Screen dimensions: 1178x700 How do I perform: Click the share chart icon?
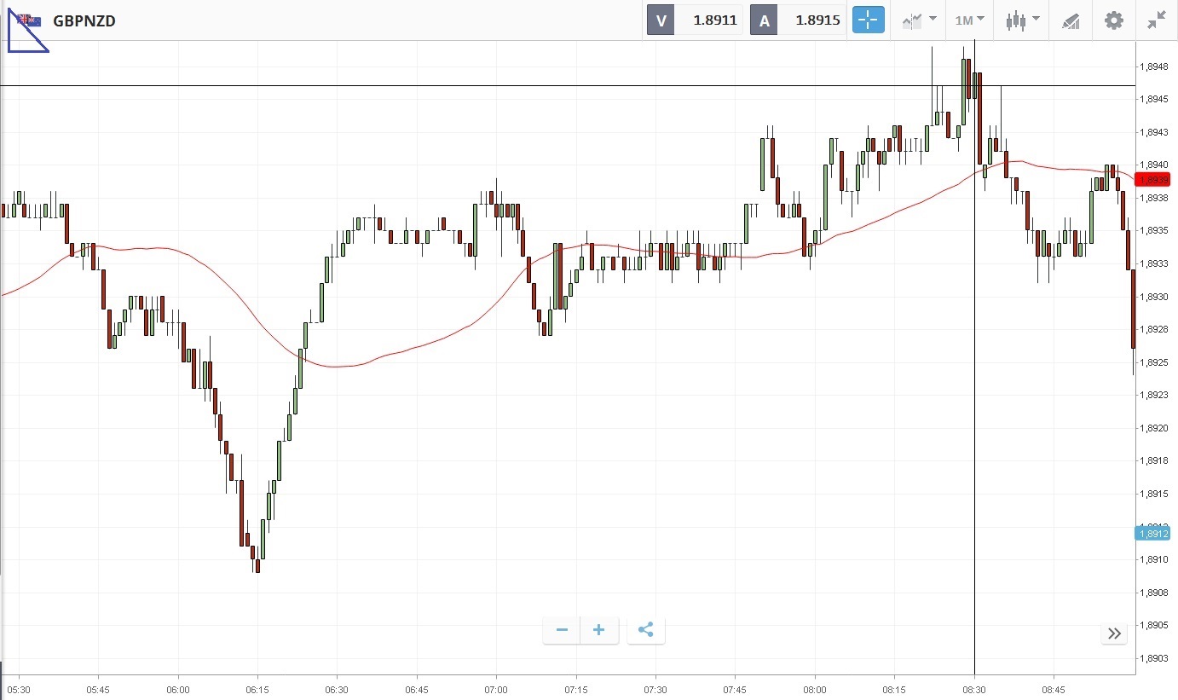[x=645, y=630]
